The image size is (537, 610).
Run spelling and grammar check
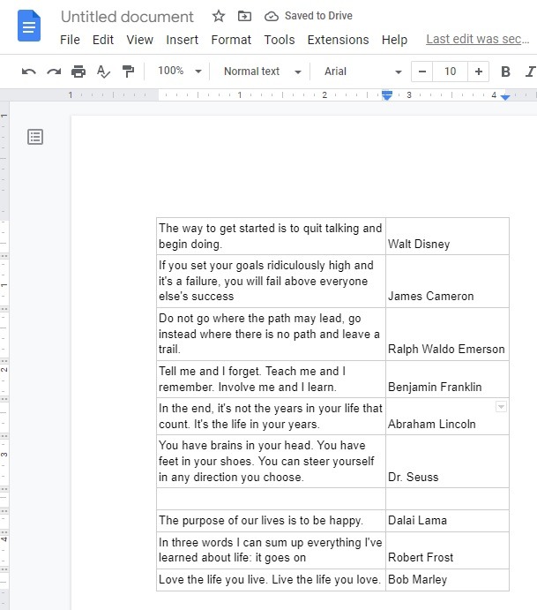(103, 72)
